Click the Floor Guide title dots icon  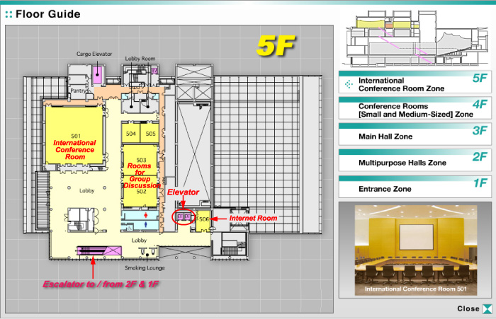(9, 14)
